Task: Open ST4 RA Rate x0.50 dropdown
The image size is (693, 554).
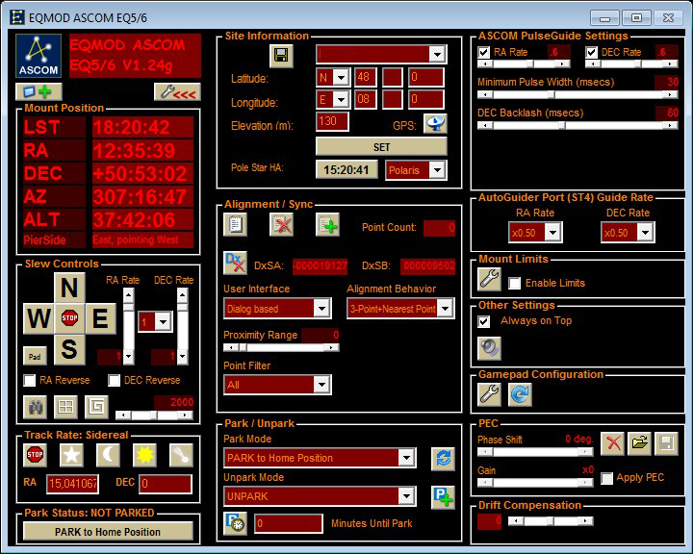Action: pyautogui.click(x=552, y=233)
